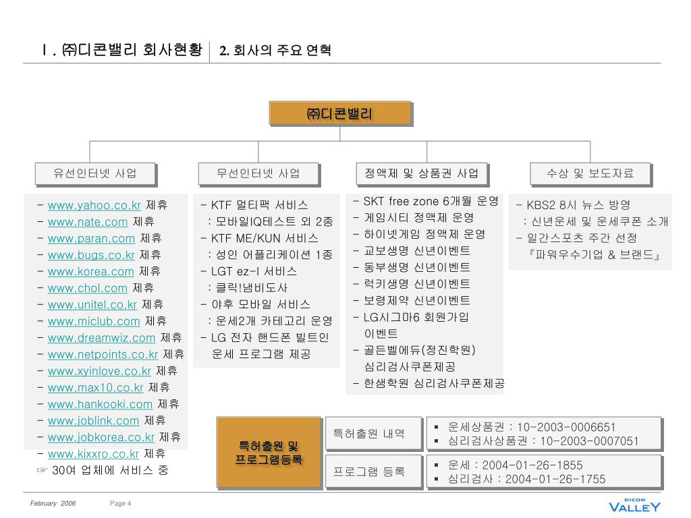The width and height of the screenshot is (691, 518).
Task: Visit www.bugs.co.kr hyperlink
Action: tap(91, 255)
